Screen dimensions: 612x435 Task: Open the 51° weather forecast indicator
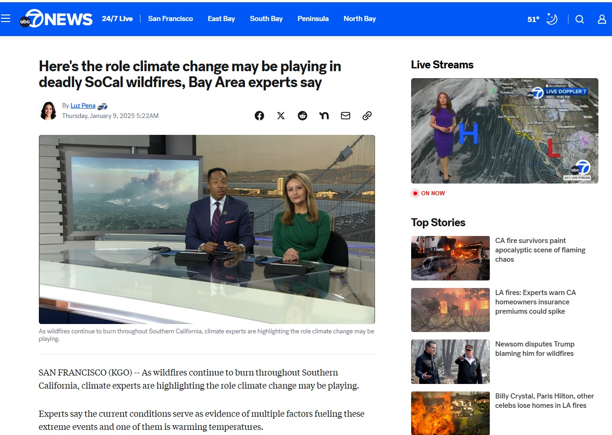click(542, 19)
